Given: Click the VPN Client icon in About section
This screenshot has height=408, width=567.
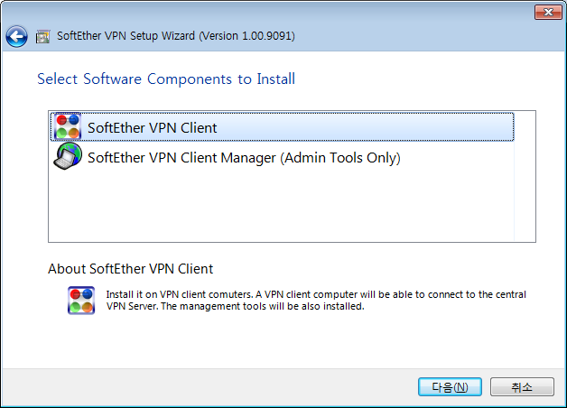Looking at the screenshot, I should point(81,301).
